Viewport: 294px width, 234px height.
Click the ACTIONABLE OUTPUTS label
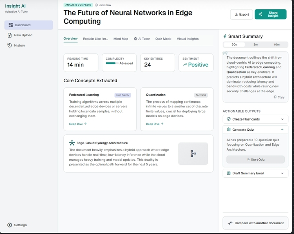point(241,111)
